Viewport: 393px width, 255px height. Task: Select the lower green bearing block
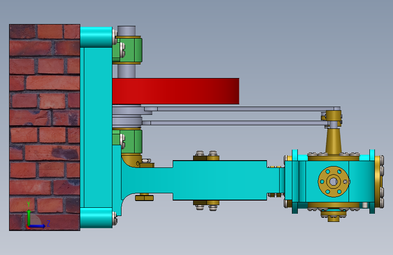click(x=127, y=141)
